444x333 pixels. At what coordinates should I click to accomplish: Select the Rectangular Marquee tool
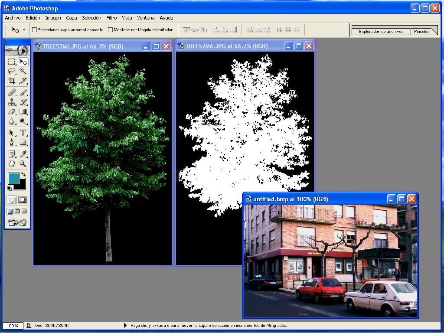11,62
